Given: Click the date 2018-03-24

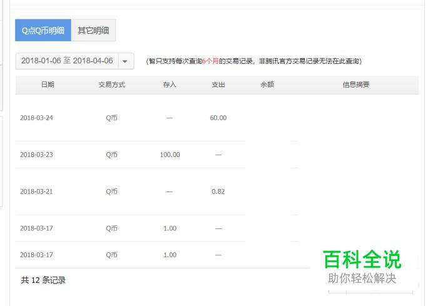Looking at the screenshot, I should pyautogui.click(x=36, y=118).
